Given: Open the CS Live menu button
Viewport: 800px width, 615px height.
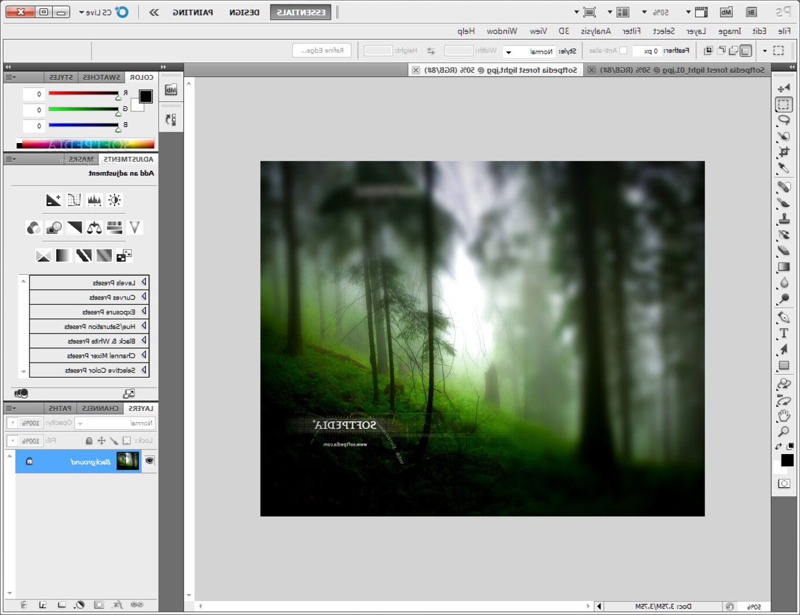Looking at the screenshot, I should 103,12.
